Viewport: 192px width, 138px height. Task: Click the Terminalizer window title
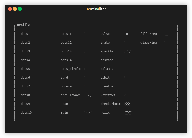[x=96, y=9]
